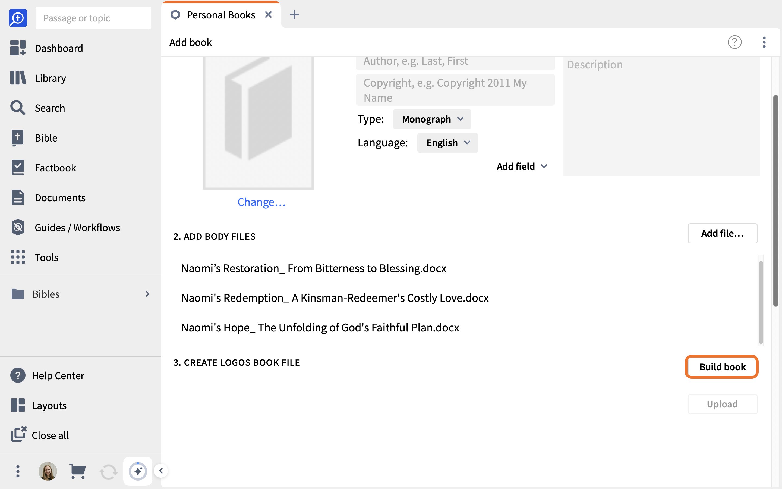This screenshot has height=489, width=782.
Task: Open the Guides / Workflows icon
Action: [x=18, y=227]
